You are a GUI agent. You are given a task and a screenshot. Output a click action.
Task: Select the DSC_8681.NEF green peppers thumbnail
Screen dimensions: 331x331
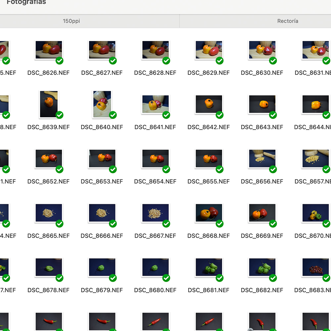coord(209,267)
